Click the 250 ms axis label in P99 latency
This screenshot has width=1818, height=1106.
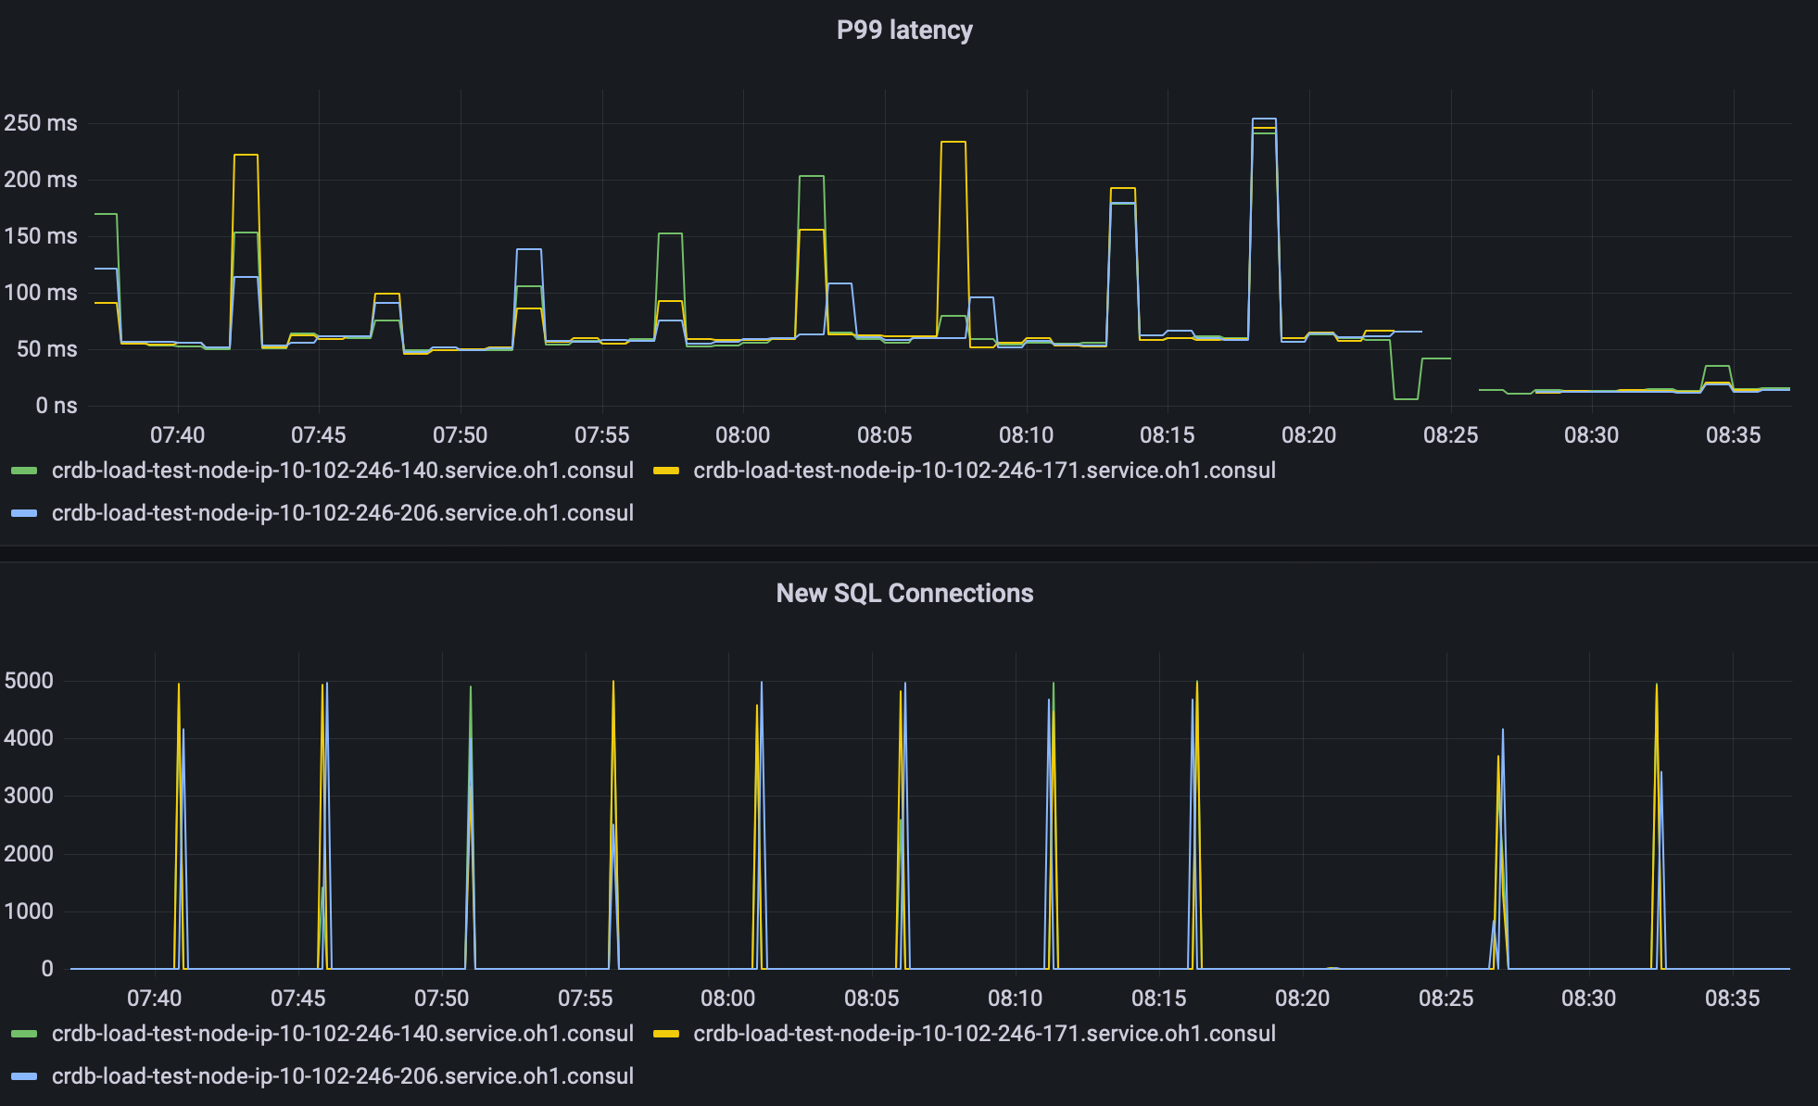41,123
